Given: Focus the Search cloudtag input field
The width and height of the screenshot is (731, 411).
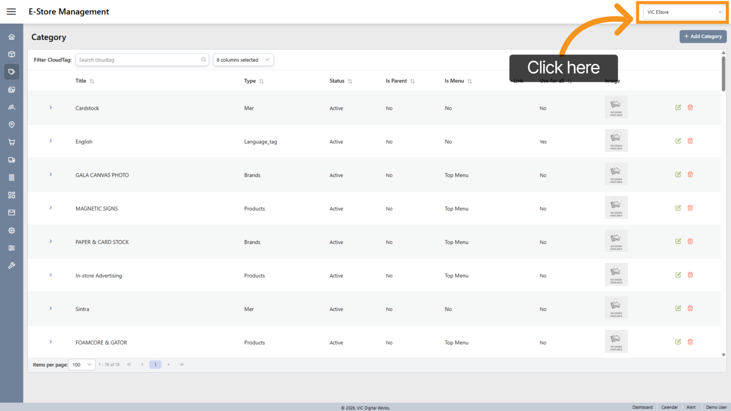Looking at the screenshot, I should 138,60.
